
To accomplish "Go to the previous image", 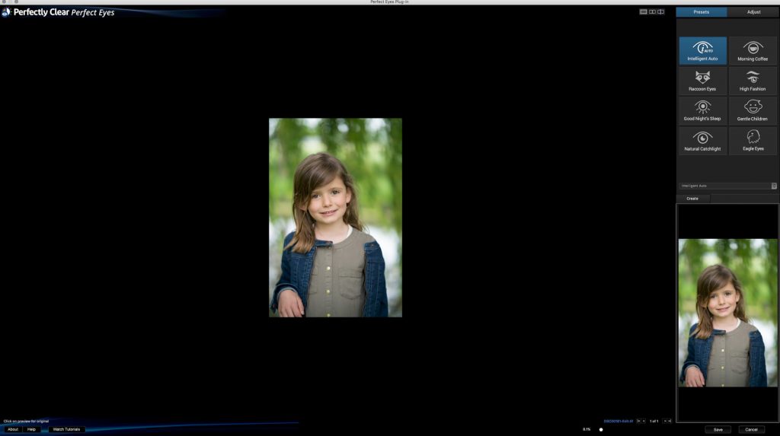I will click(x=644, y=421).
